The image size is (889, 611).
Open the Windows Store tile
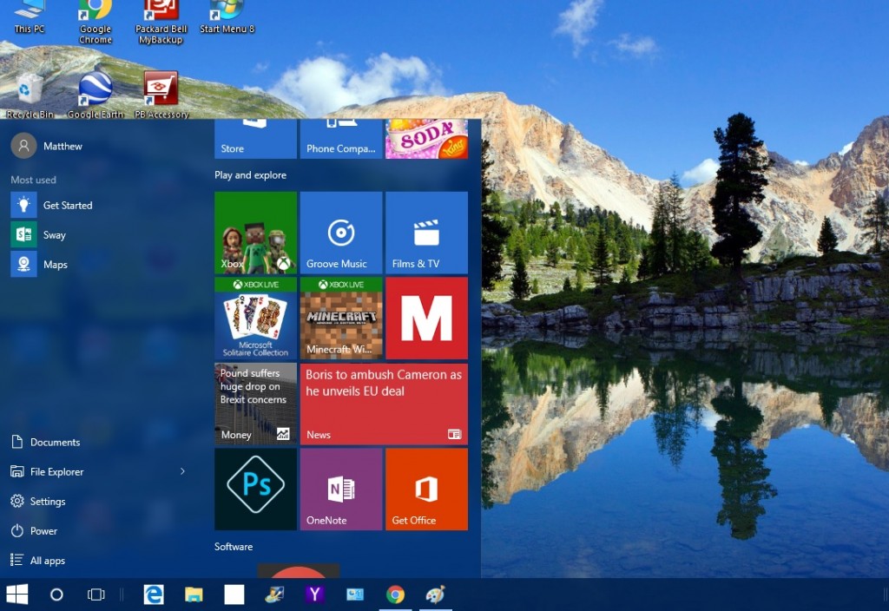pyautogui.click(x=254, y=139)
